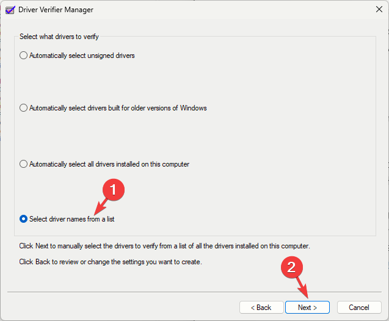The height and width of the screenshot is (321, 389).
Task: Click the 'Click Next to manually select' instruction text
Action: (x=164, y=246)
